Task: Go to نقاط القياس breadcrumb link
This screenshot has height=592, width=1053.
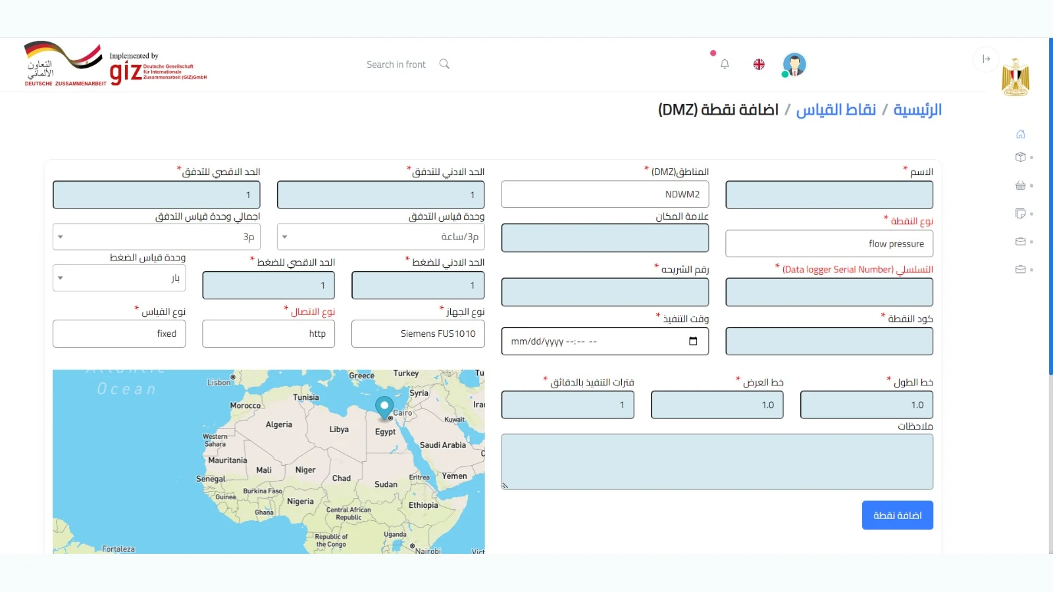Action: point(836,110)
